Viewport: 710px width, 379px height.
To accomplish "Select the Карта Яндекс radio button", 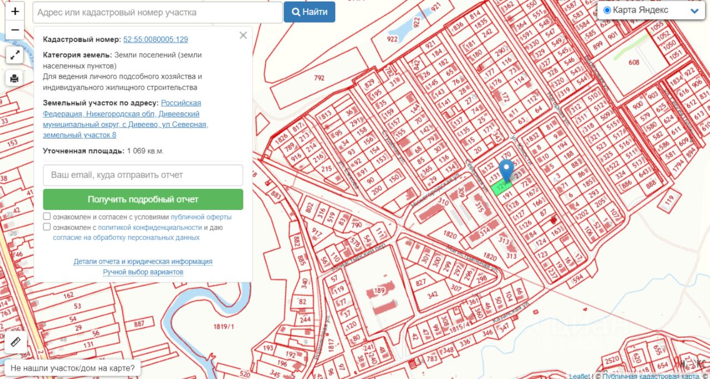I will pyautogui.click(x=607, y=11).
